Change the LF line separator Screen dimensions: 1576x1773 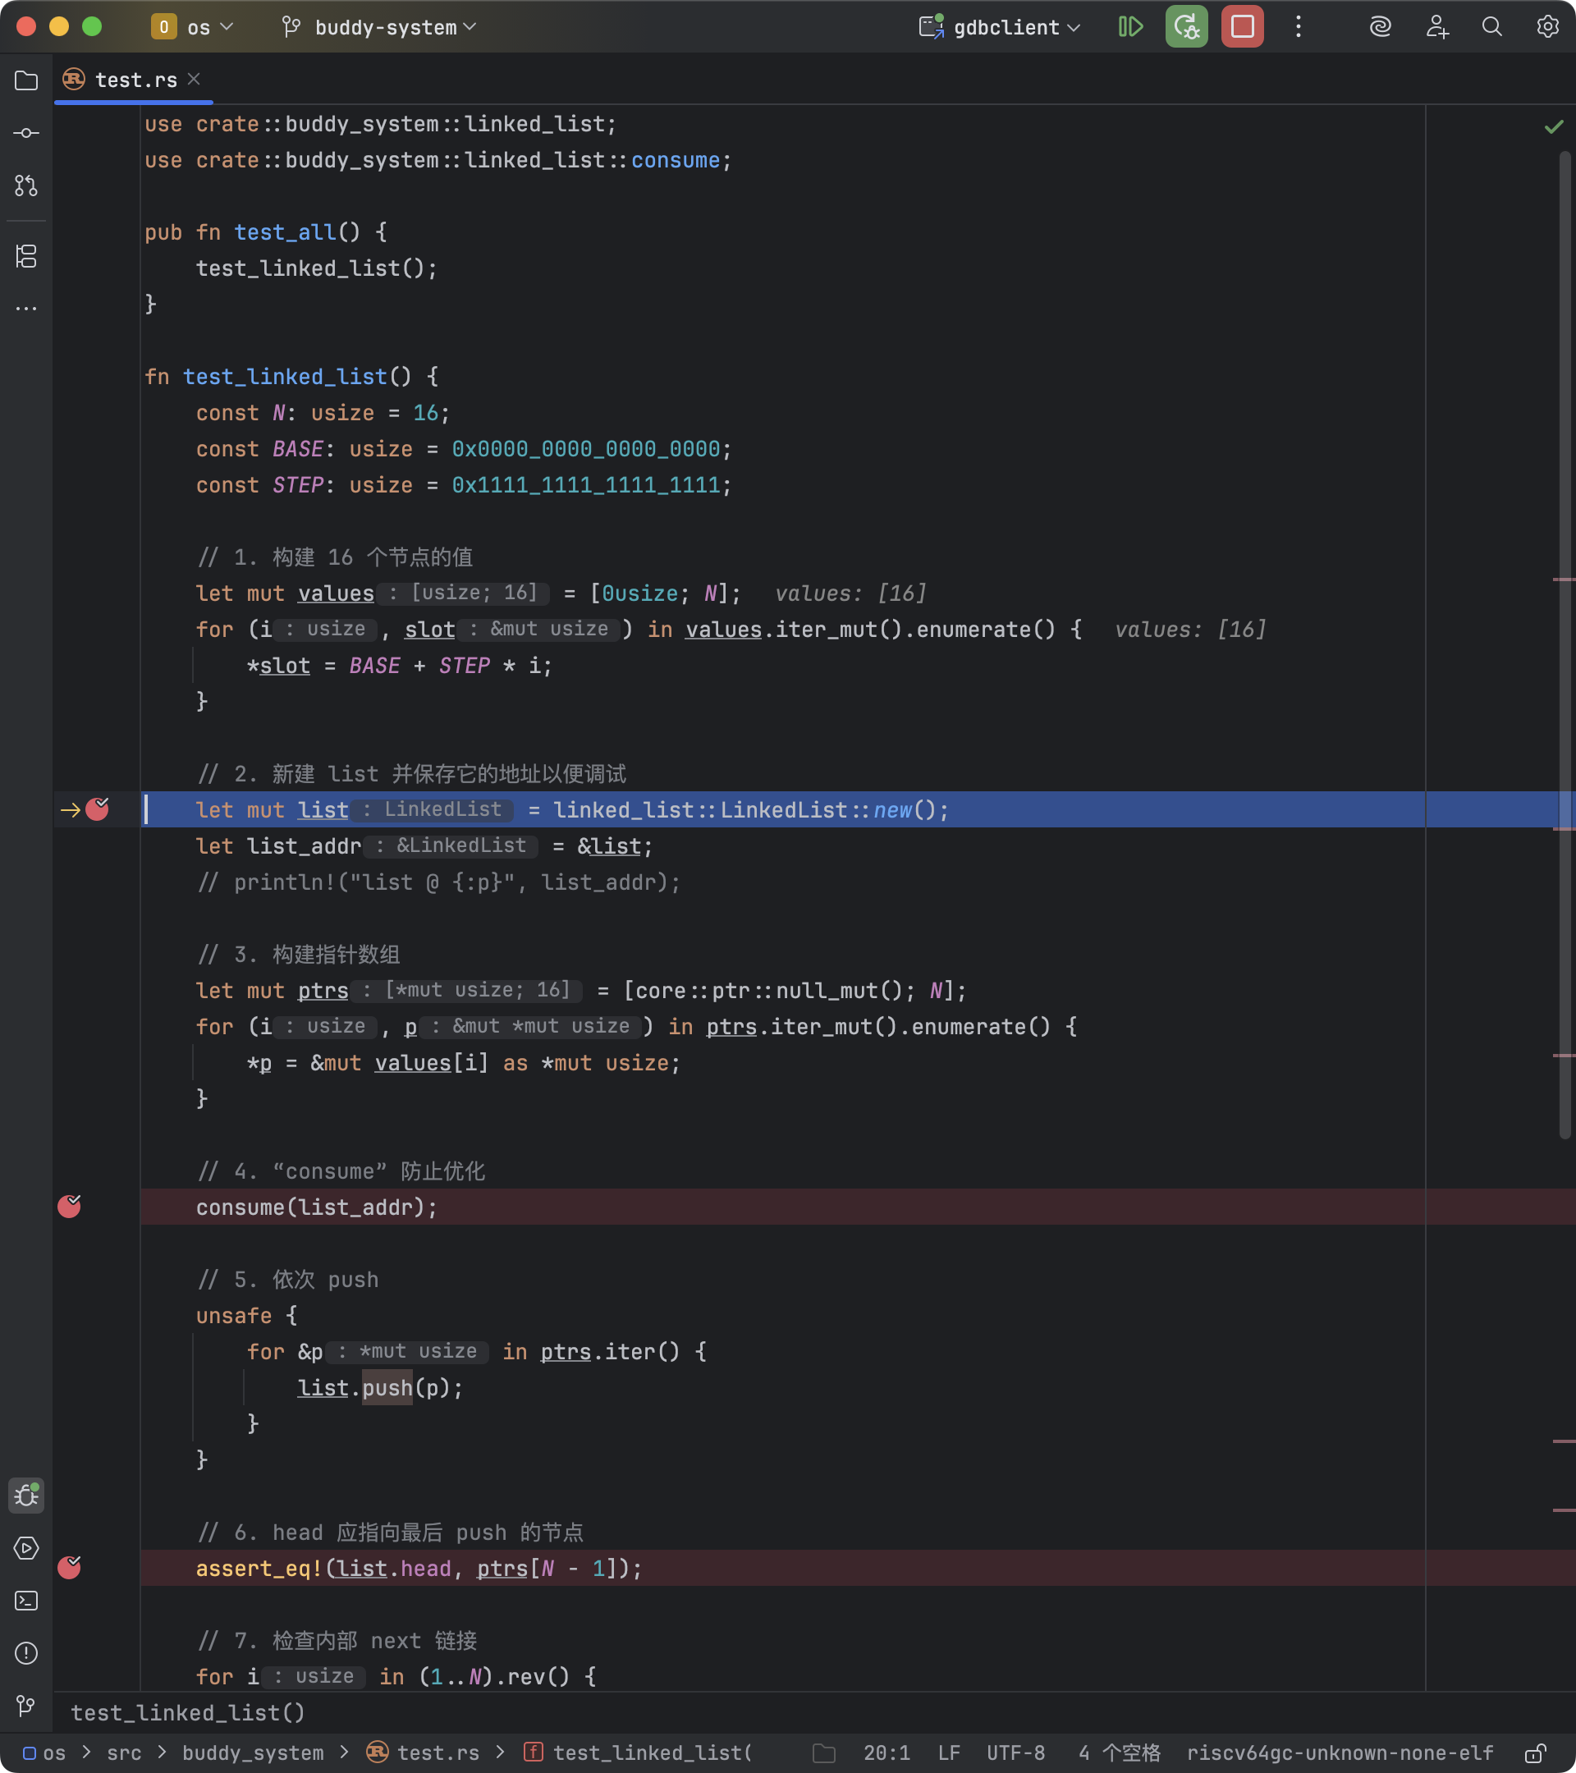949,1753
